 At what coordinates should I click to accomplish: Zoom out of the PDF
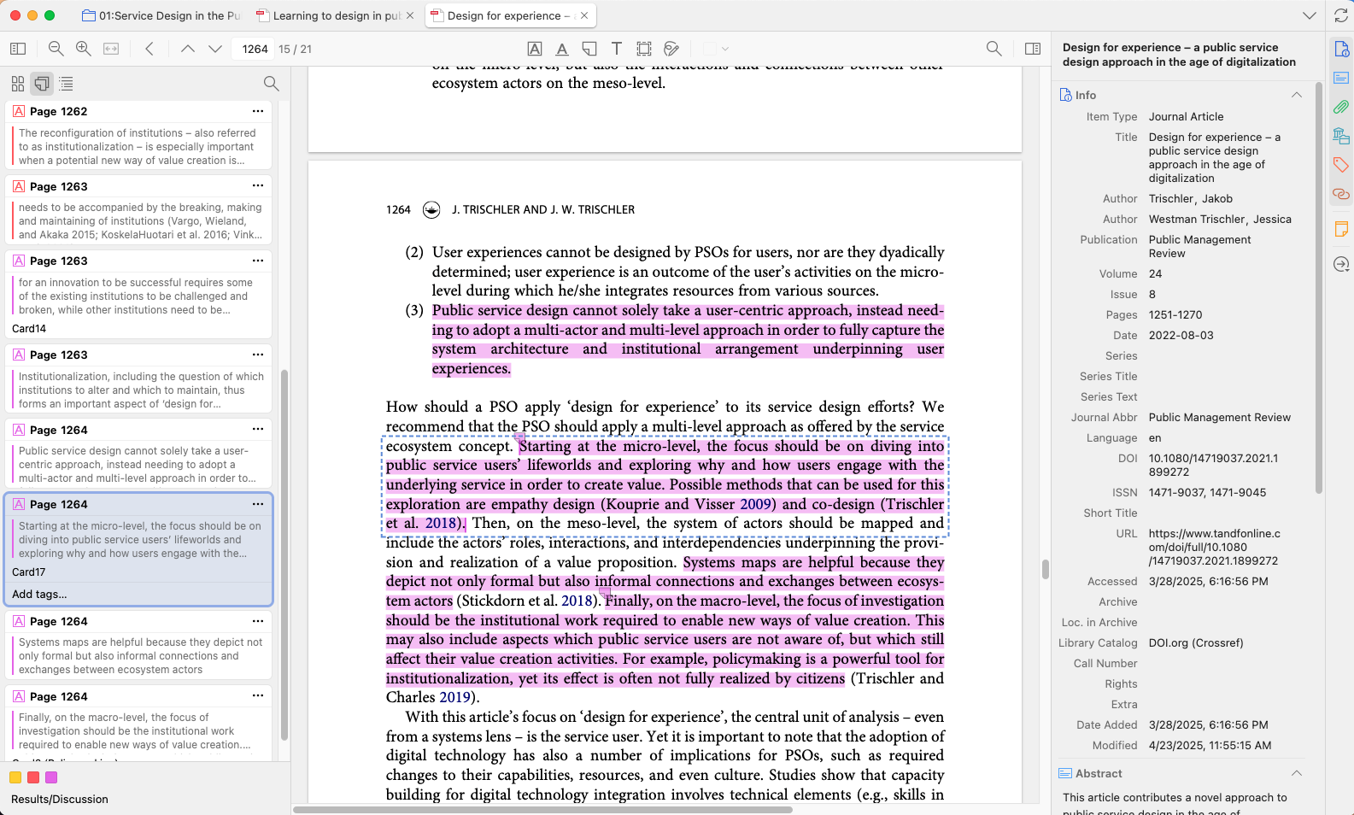[56, 49]
